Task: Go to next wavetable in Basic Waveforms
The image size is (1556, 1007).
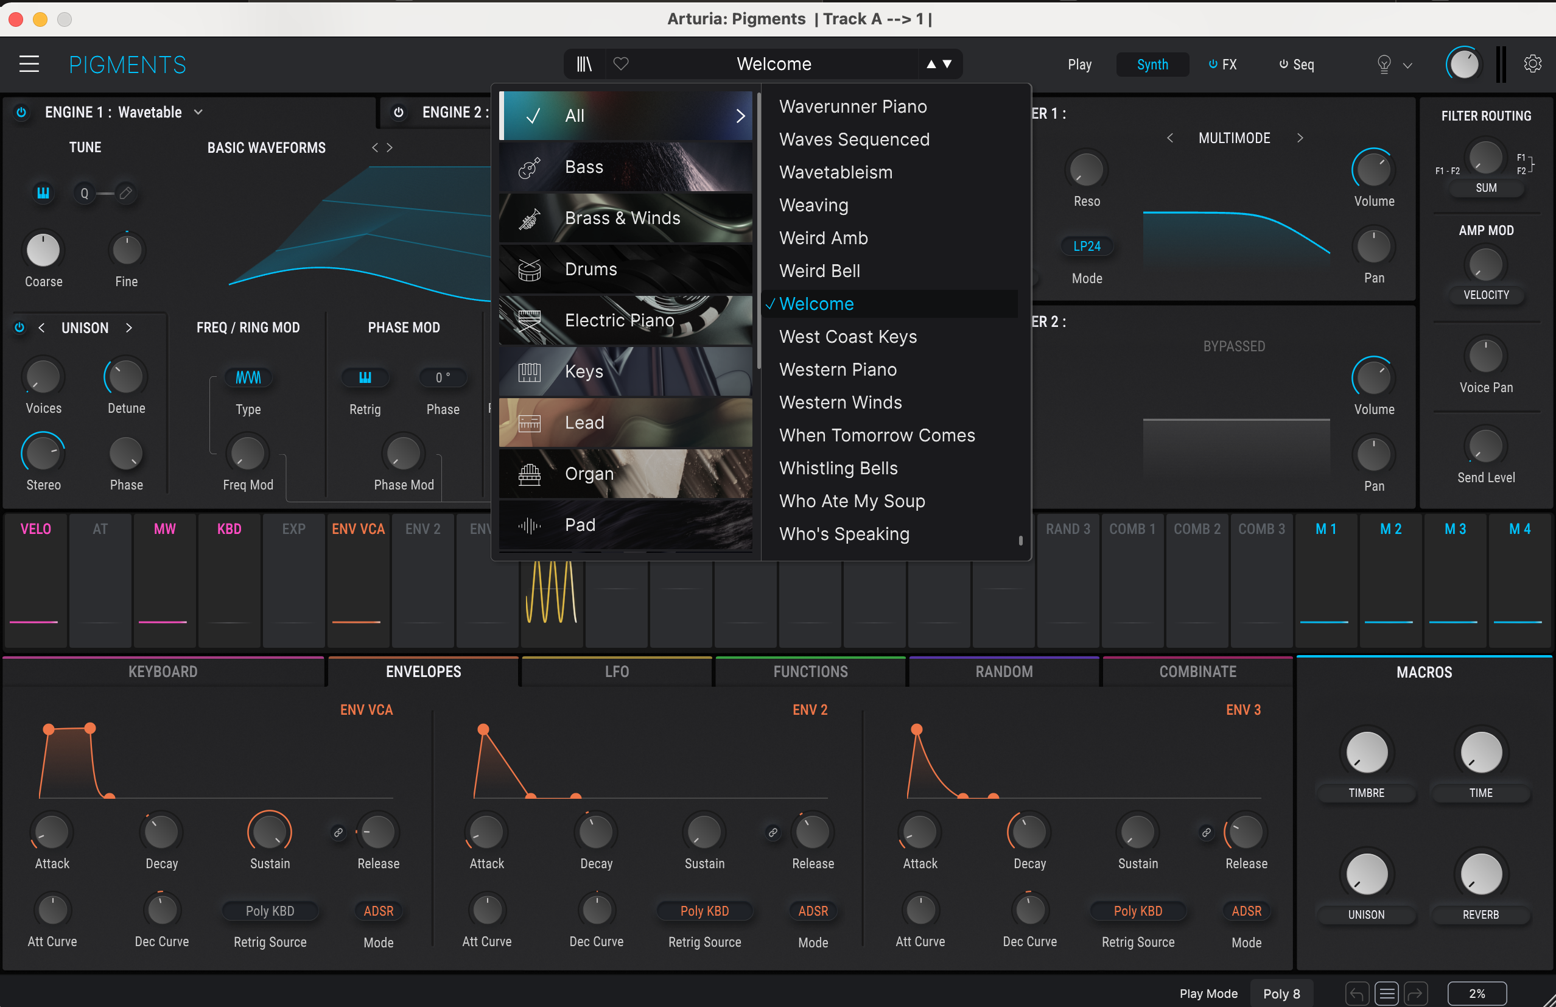Action: [x=390, y=148]
